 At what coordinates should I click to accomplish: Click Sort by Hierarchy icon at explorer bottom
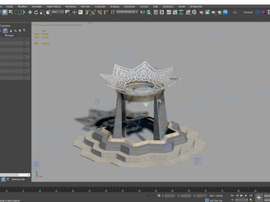(8, 180)
